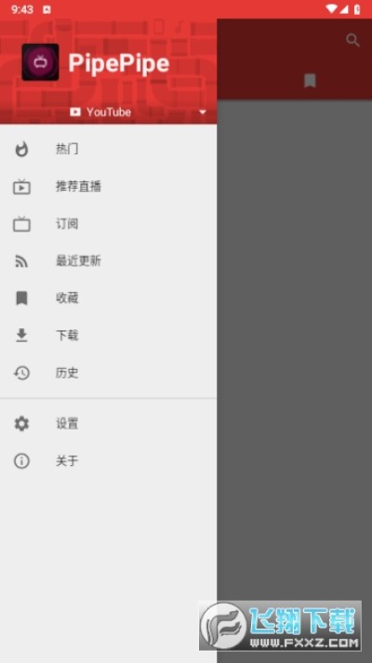Tap the flame icon for 热门

pos(21,150)
